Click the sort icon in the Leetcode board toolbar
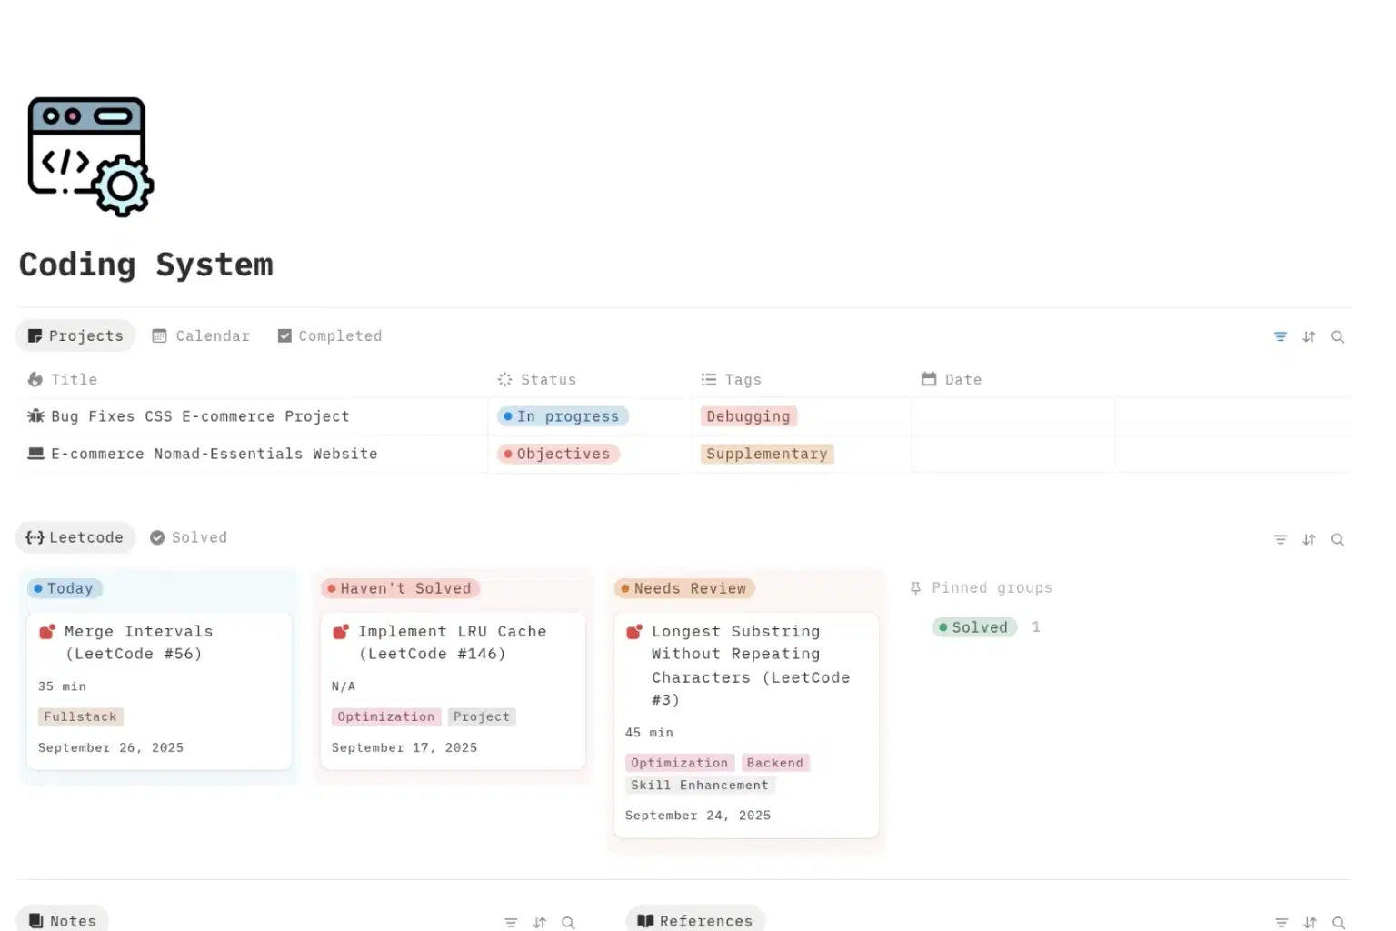 1309,539
